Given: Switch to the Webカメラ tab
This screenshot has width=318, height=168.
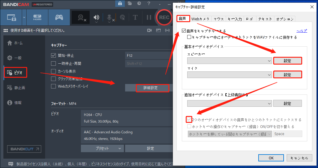Looking at the screenshot, I should (200, 19).
